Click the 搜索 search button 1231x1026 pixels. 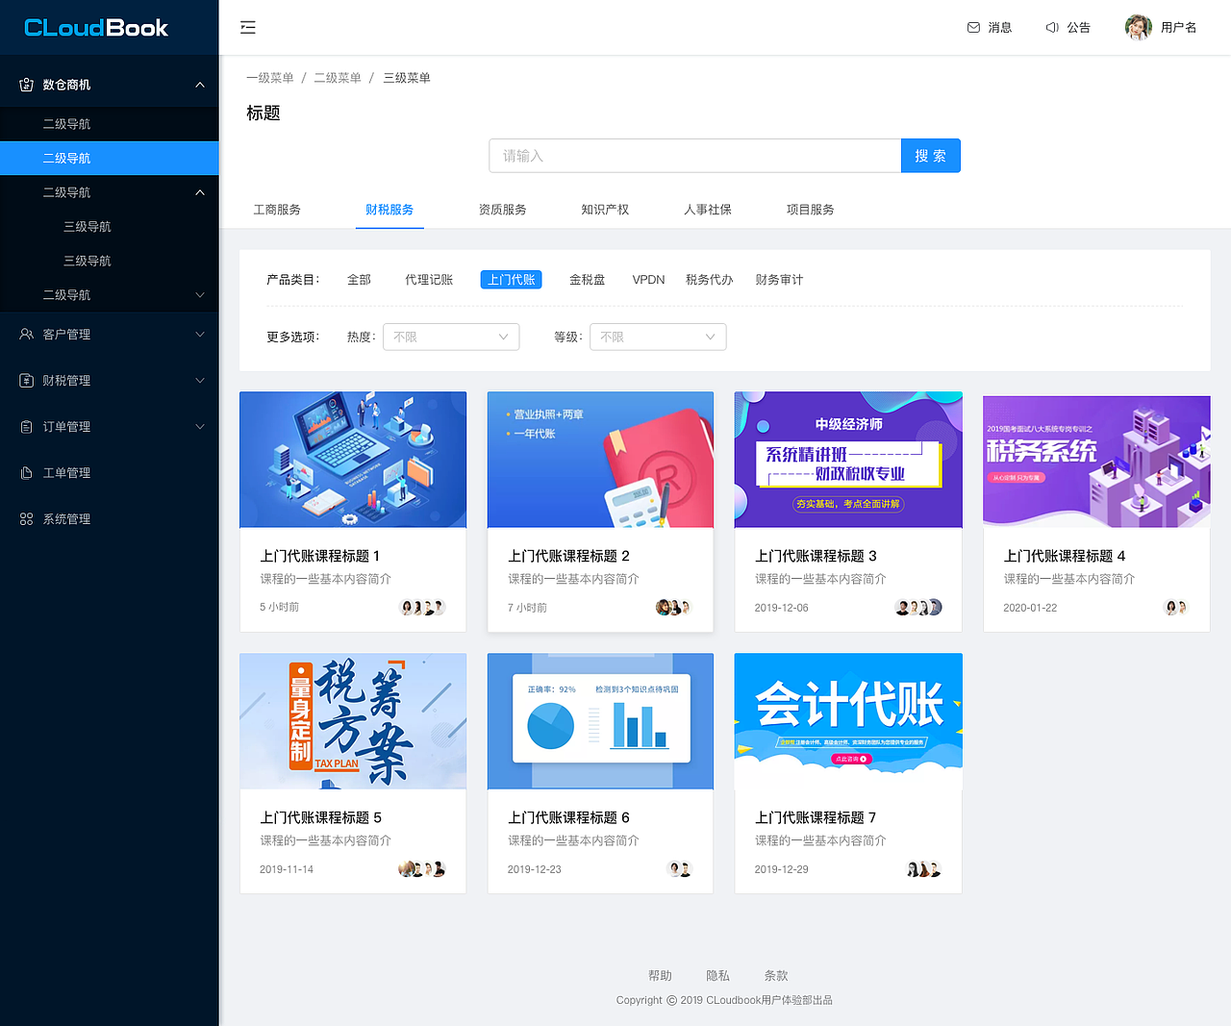(x=930, y=155)
